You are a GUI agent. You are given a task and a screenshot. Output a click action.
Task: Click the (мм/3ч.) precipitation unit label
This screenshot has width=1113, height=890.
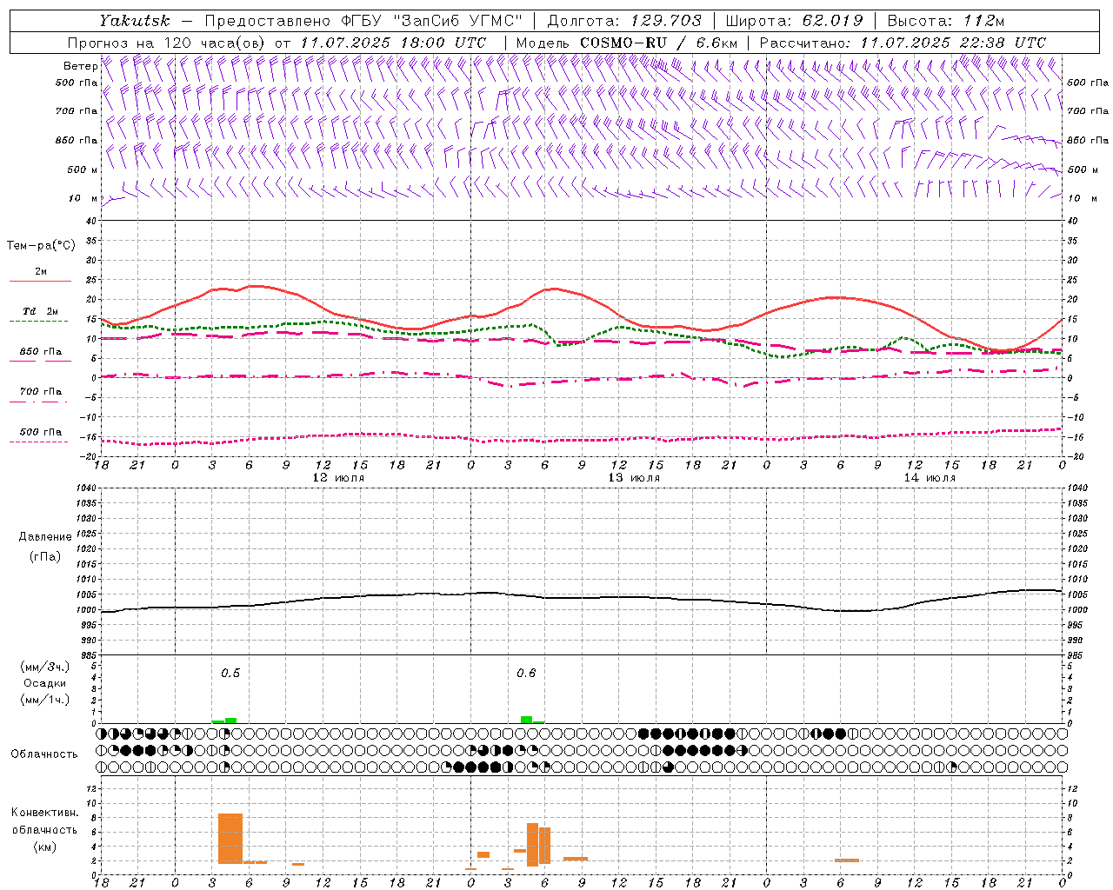[x=45, y=667]
